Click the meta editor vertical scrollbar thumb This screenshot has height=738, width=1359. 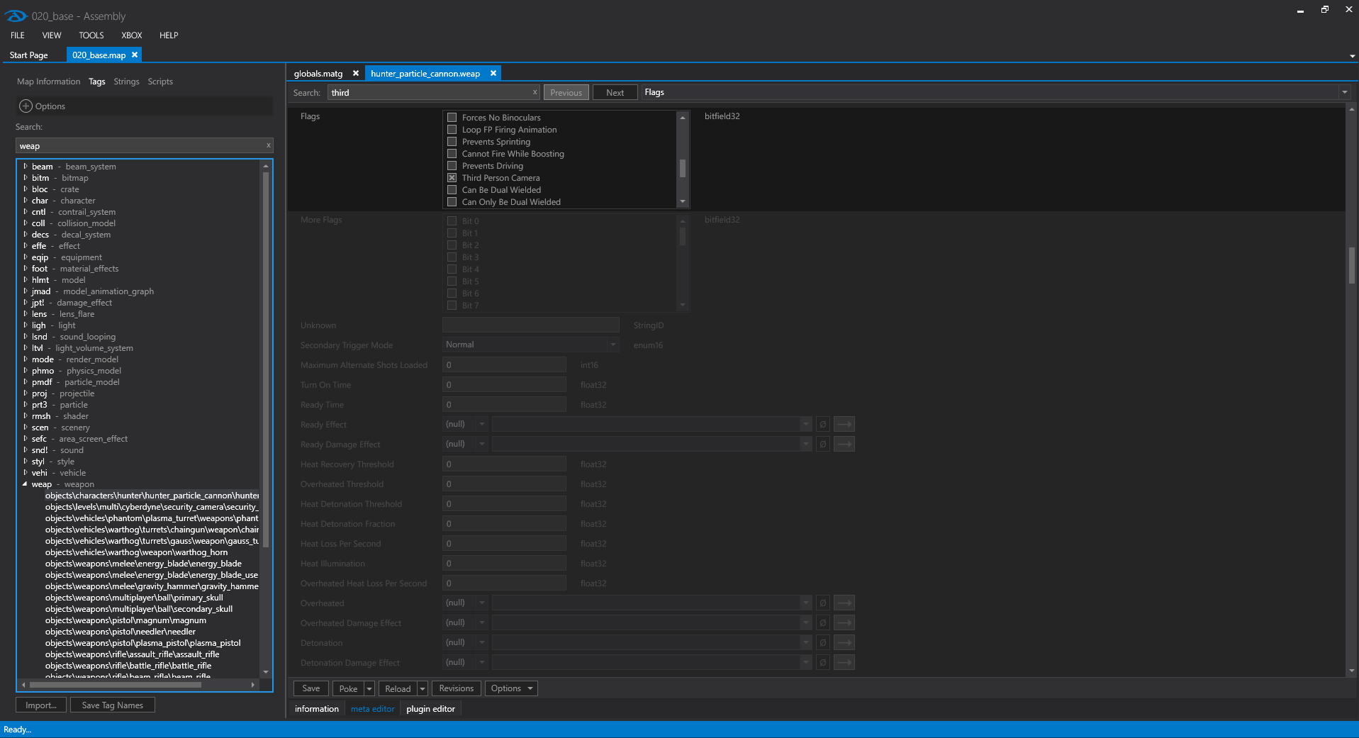click(x=1352, y=265)
